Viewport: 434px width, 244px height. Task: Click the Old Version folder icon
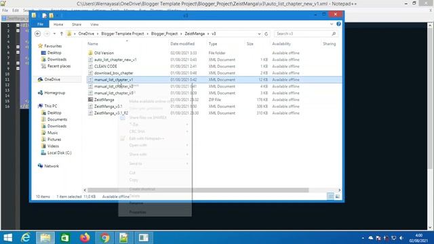point(90,53)
